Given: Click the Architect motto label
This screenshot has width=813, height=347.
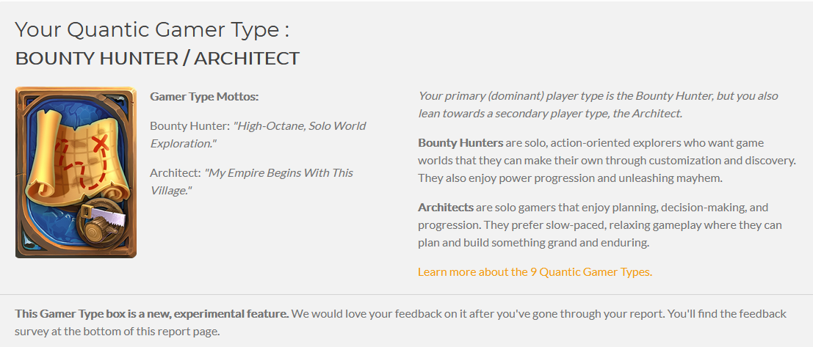Looking at the screenshot, I should click(x=176, y=173).
